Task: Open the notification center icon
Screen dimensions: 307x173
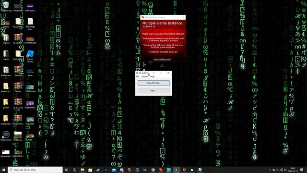Action: [302, 170]
